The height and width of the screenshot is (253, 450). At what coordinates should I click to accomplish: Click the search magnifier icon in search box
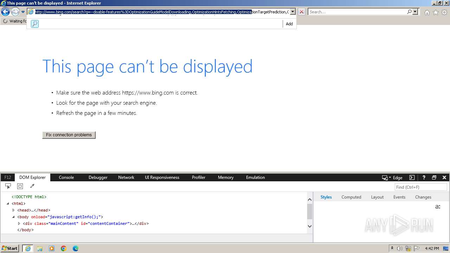click(x=409, y=12)
